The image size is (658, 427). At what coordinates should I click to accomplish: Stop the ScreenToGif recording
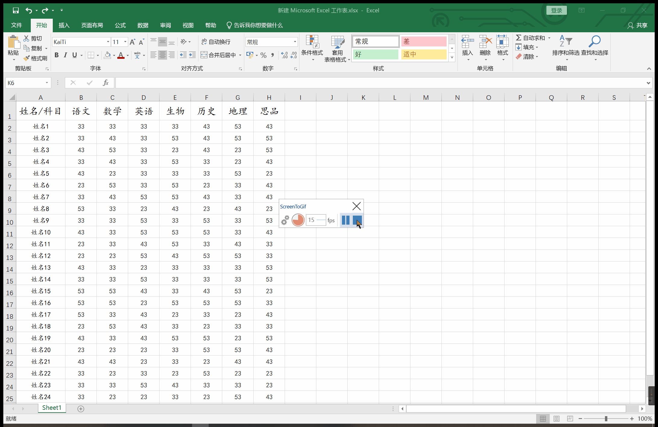tap(357, 220)
